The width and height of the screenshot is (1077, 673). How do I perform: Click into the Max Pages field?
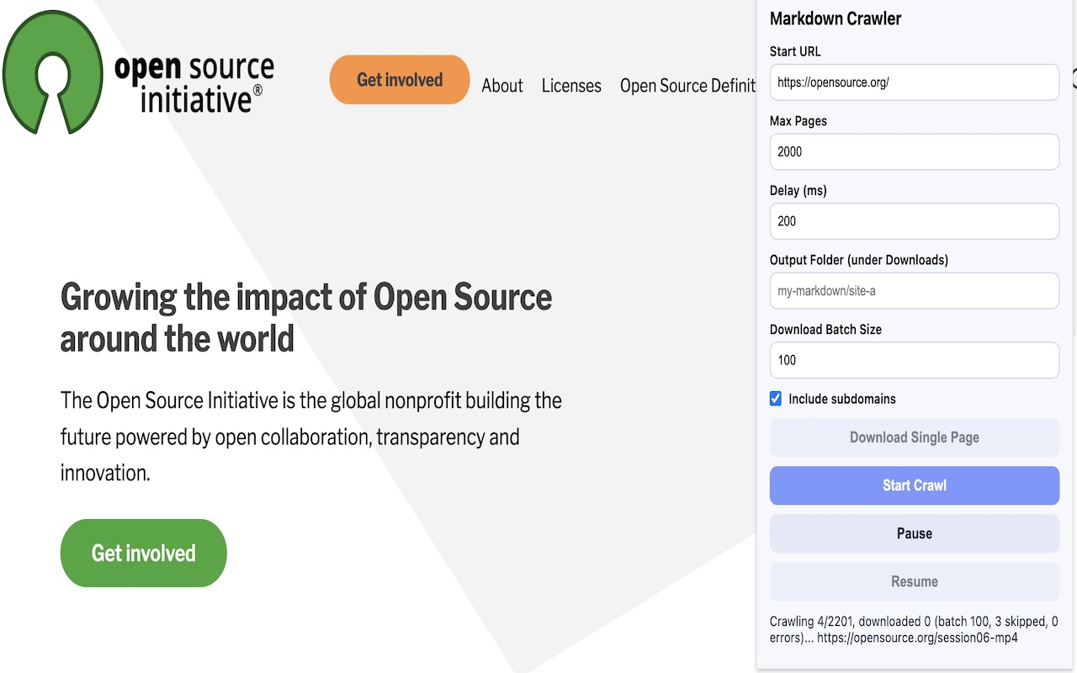coord(915,151)
